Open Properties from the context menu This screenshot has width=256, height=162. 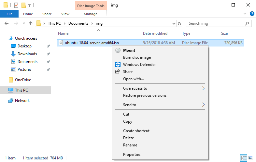click(x=160, y=155)
